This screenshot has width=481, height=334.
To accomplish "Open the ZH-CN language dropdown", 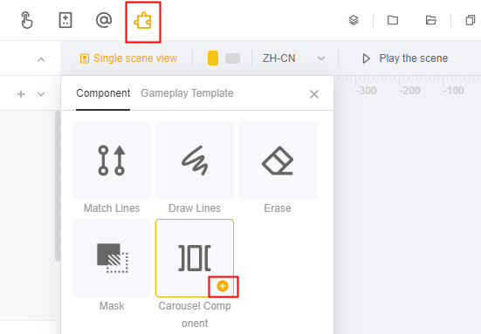I will click(293, 58).
